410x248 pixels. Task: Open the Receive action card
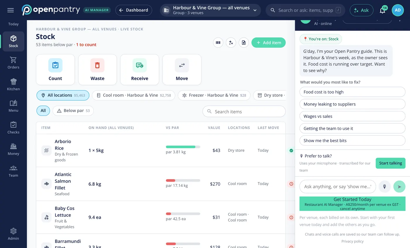tap(140, 70)
